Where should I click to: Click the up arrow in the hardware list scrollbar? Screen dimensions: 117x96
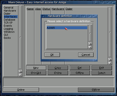90,44
